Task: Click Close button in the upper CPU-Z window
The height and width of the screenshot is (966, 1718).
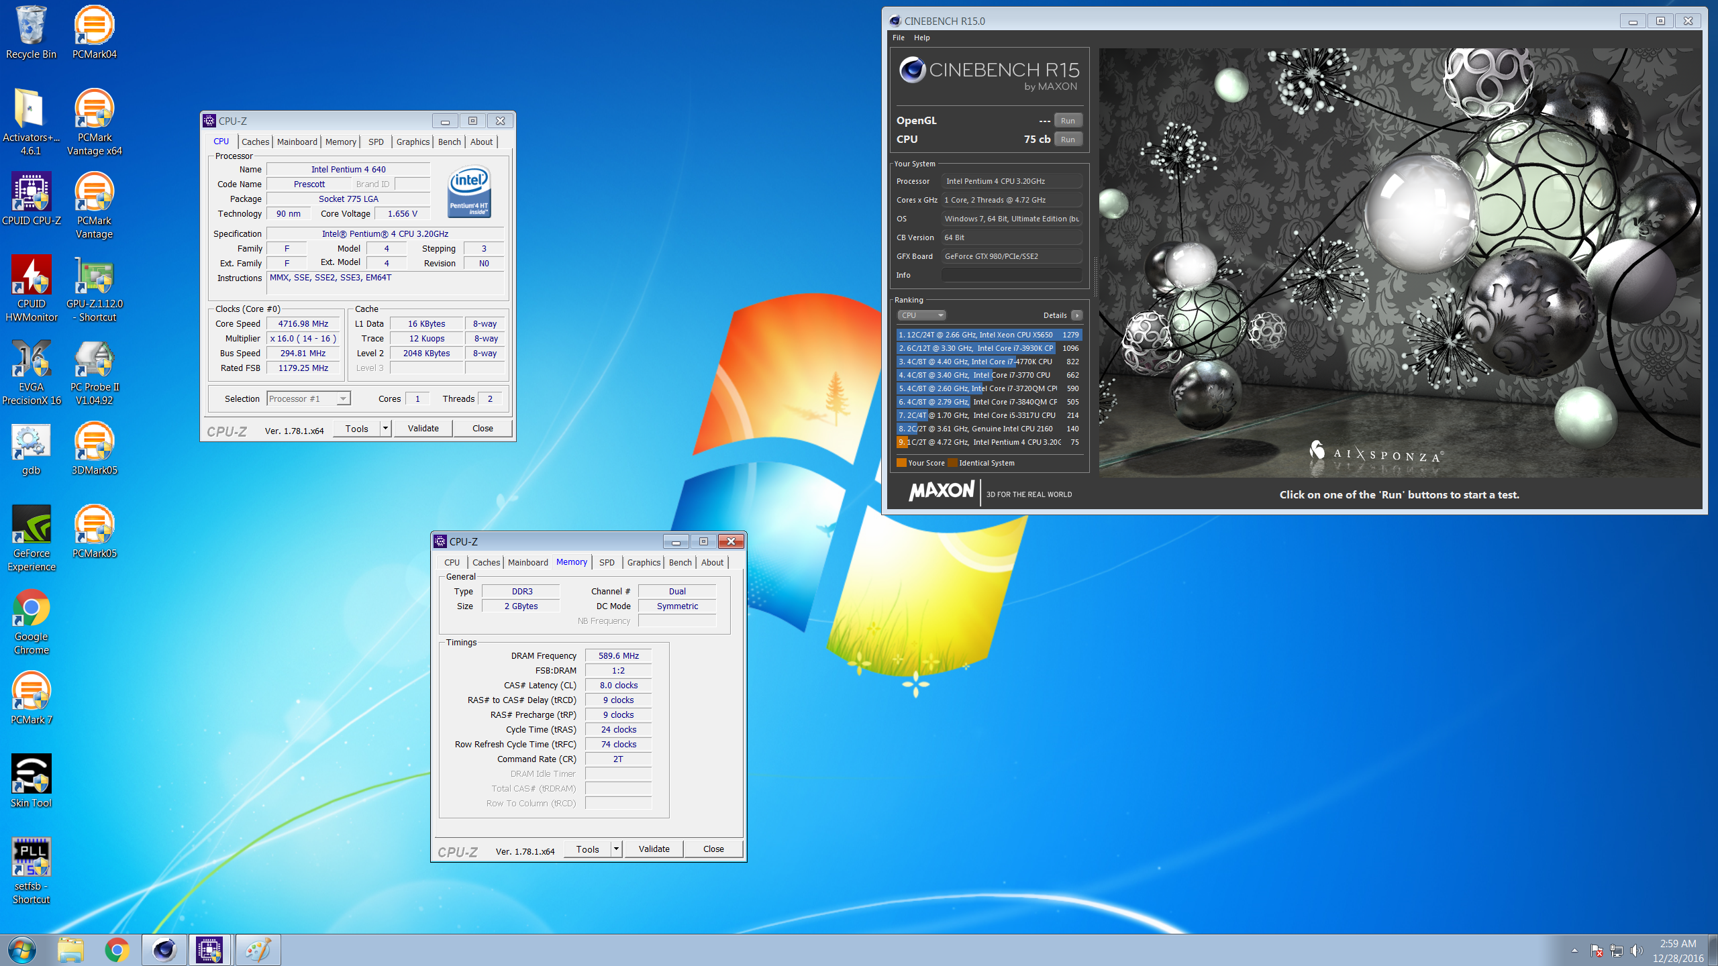Action: [483, 428]
